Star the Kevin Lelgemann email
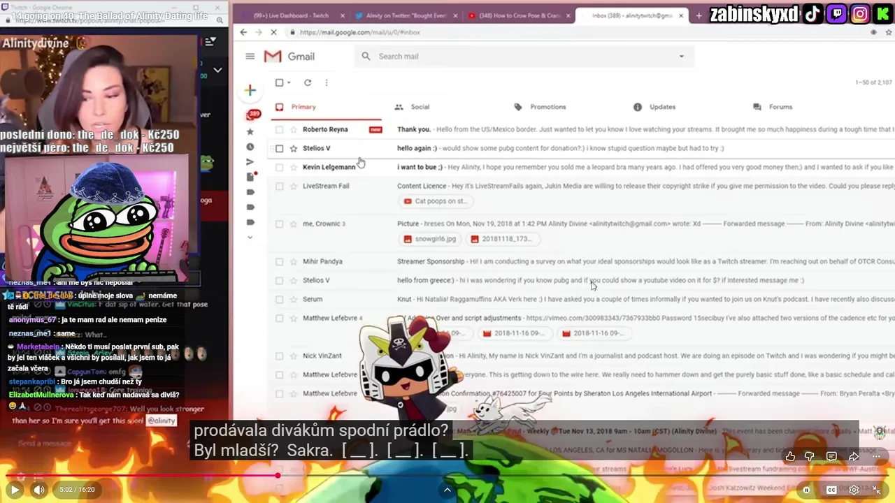This screenshot has height=503, width=895. [294, 167]
